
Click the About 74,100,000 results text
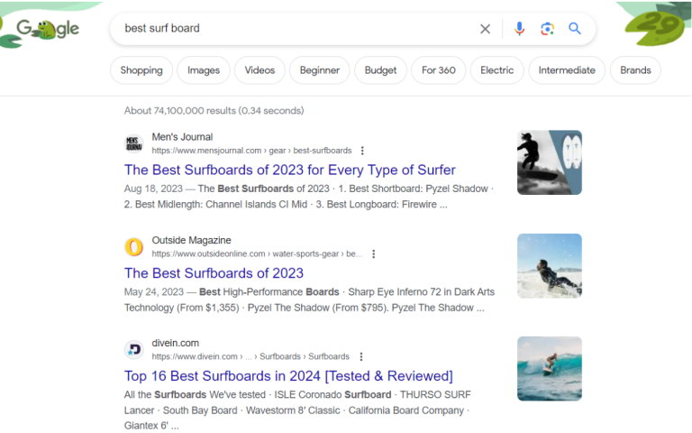(x=214, y=110)
